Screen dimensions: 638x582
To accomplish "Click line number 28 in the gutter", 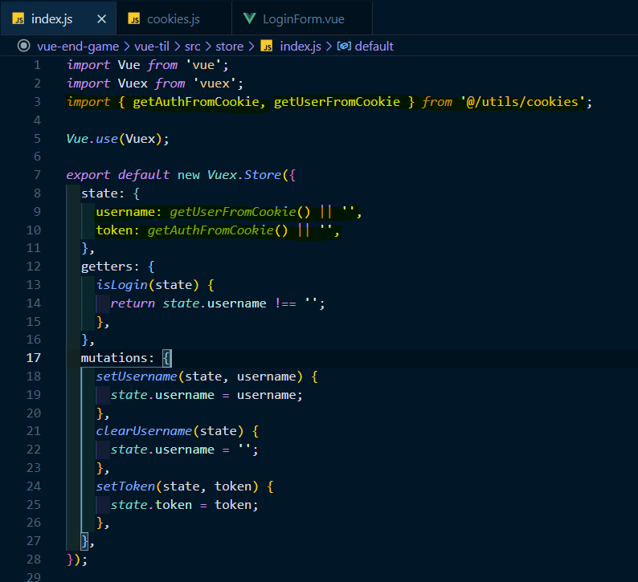I will (34, 560).
